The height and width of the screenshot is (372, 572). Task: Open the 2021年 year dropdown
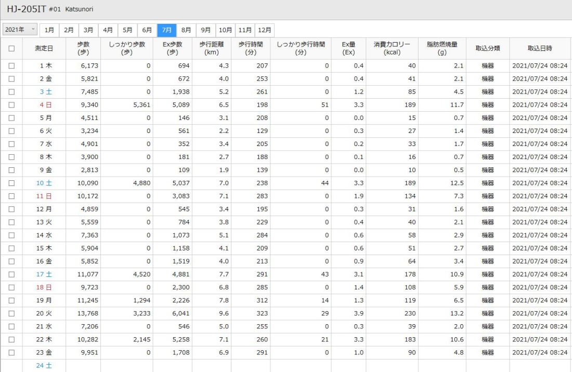click(20, 30)
